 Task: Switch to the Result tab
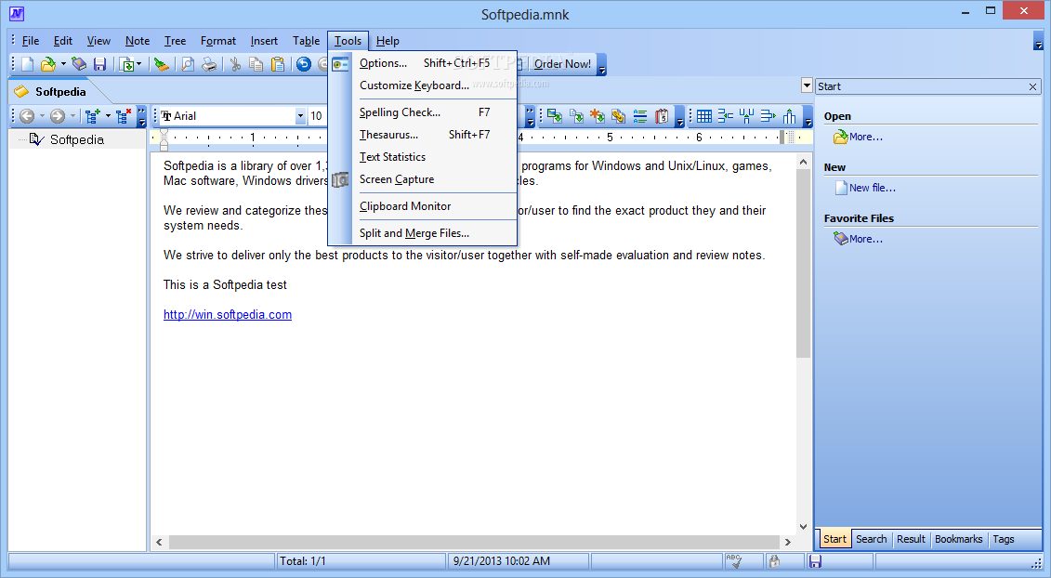click(911, 539)
